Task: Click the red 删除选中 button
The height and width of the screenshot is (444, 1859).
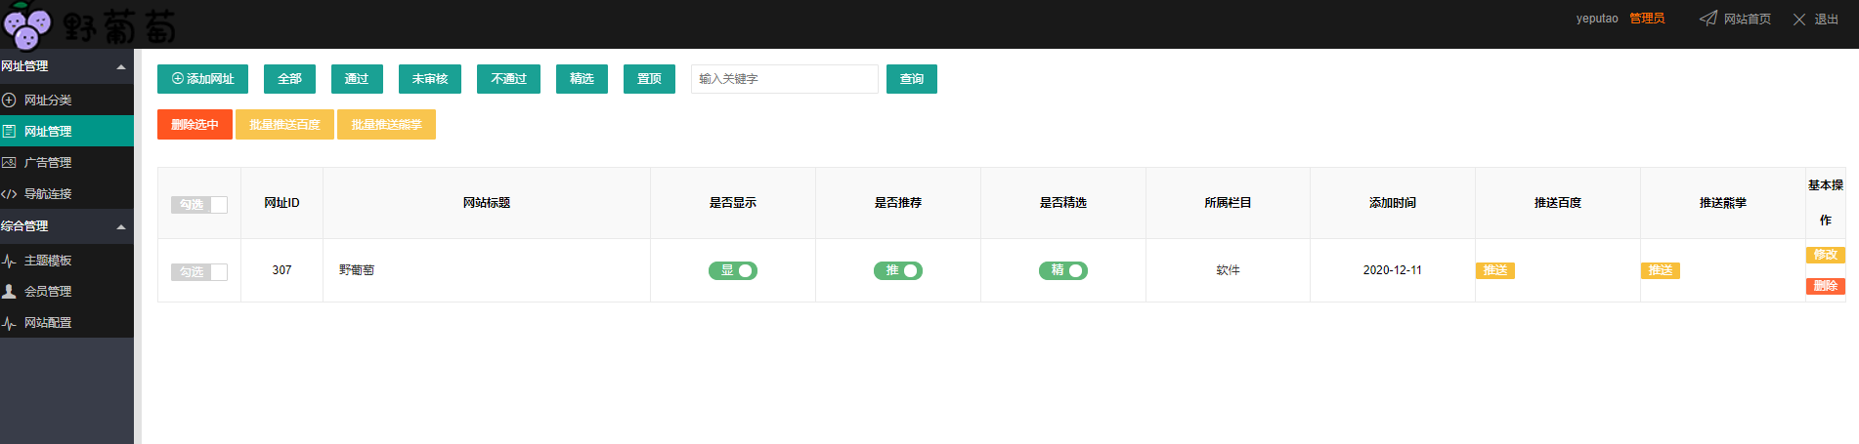Action: coord(195,125)
